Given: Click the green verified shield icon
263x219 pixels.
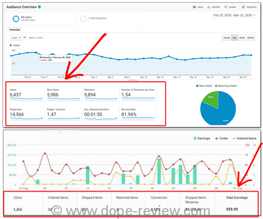Looking at the screenshot, I should click(x=39, y=7).
